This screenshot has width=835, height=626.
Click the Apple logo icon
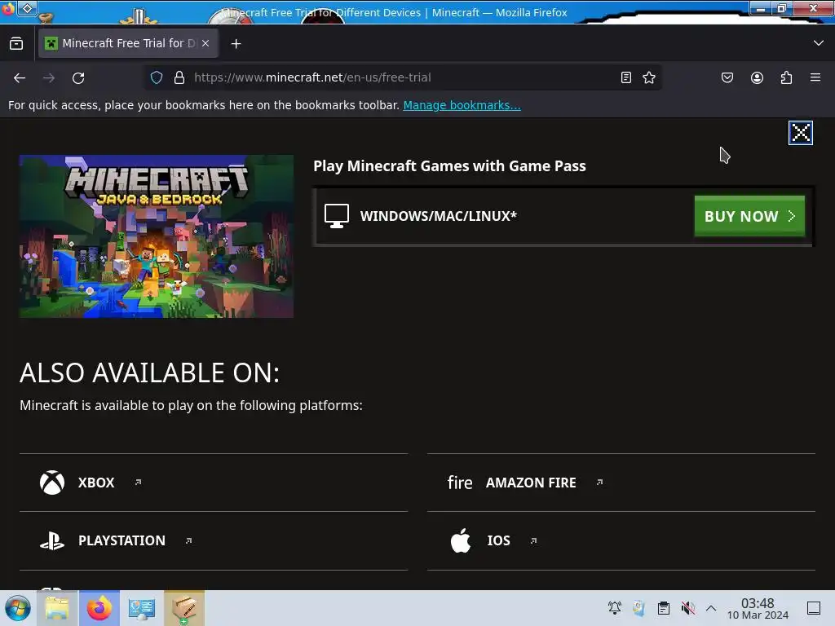[x=461, y=540]
